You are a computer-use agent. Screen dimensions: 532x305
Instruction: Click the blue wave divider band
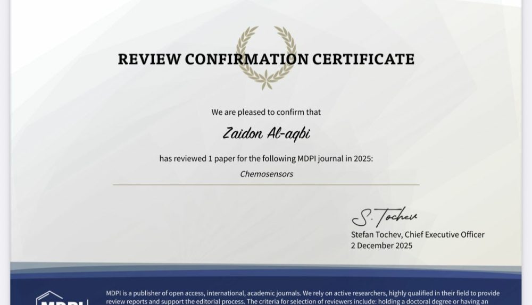pyautogui.click(x=266, y=270)
